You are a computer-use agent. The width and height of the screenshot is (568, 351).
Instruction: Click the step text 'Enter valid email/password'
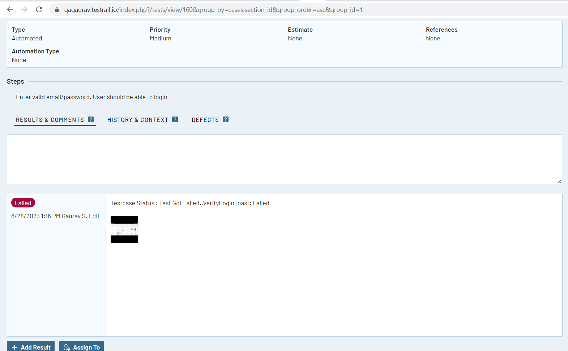coord(91,97)
